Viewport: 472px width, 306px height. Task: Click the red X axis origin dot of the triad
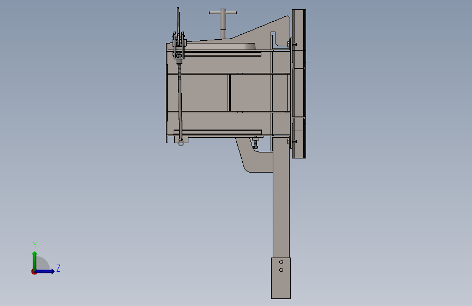coord(34,272)
